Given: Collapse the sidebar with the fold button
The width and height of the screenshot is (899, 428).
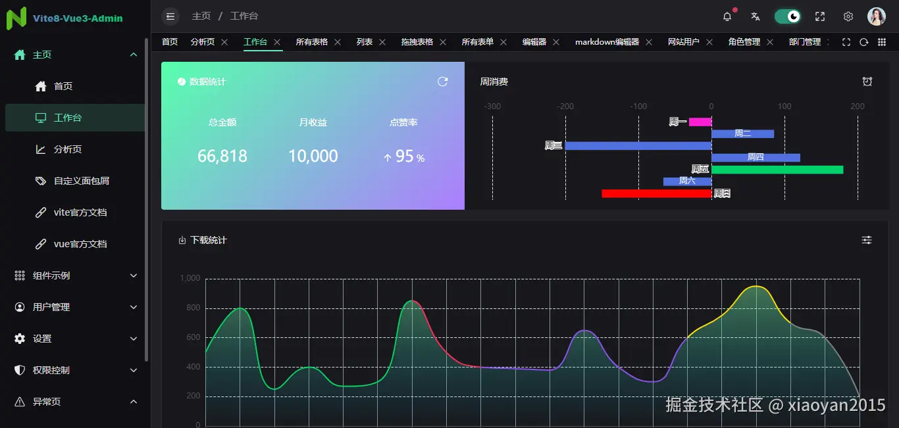Looking at the screenshot, I should point(170,16).
